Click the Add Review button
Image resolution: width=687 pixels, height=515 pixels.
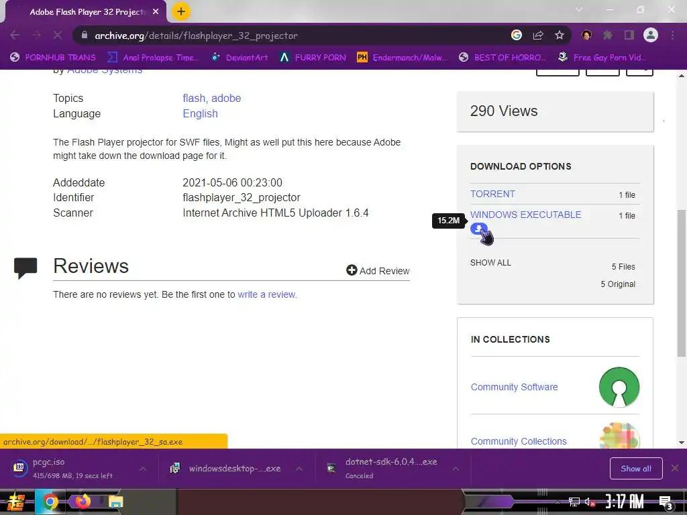point(378,271)
